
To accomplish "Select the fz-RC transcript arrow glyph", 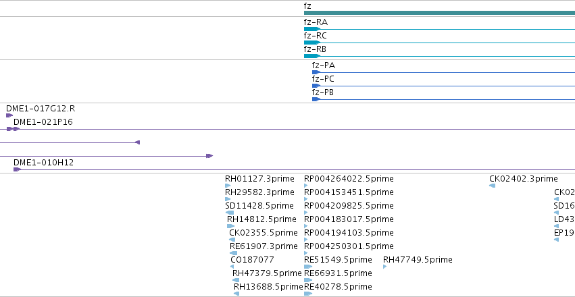I will [x=312, y=43].
